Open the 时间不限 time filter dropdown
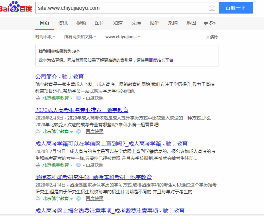Image resolution: width=264 pixels, height=216 pixels. click(x=45, y=37)
